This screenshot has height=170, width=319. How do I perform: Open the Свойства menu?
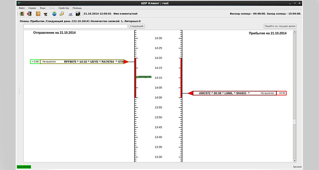tap(63, 8)
